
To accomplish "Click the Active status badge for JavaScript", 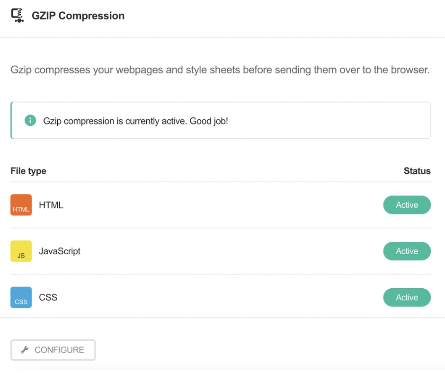I will pos(407,251).
